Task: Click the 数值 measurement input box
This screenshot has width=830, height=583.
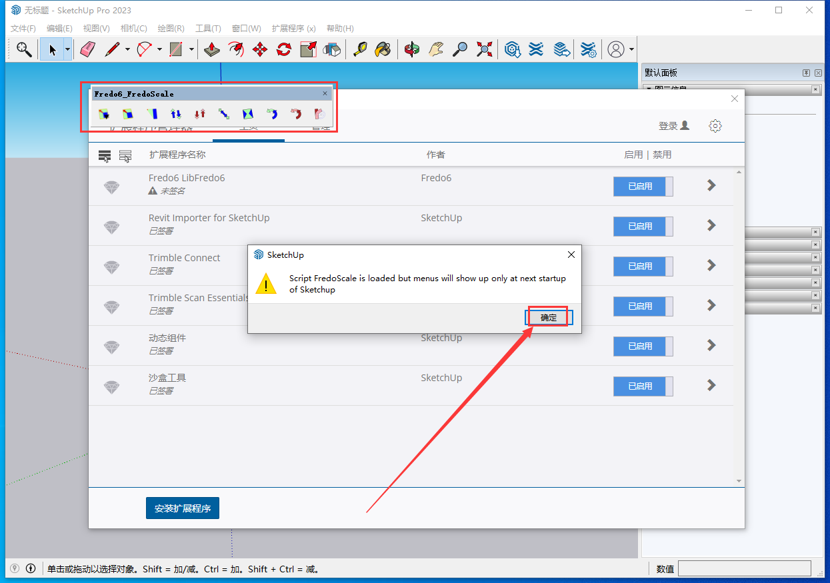Action: coord(745,568)
